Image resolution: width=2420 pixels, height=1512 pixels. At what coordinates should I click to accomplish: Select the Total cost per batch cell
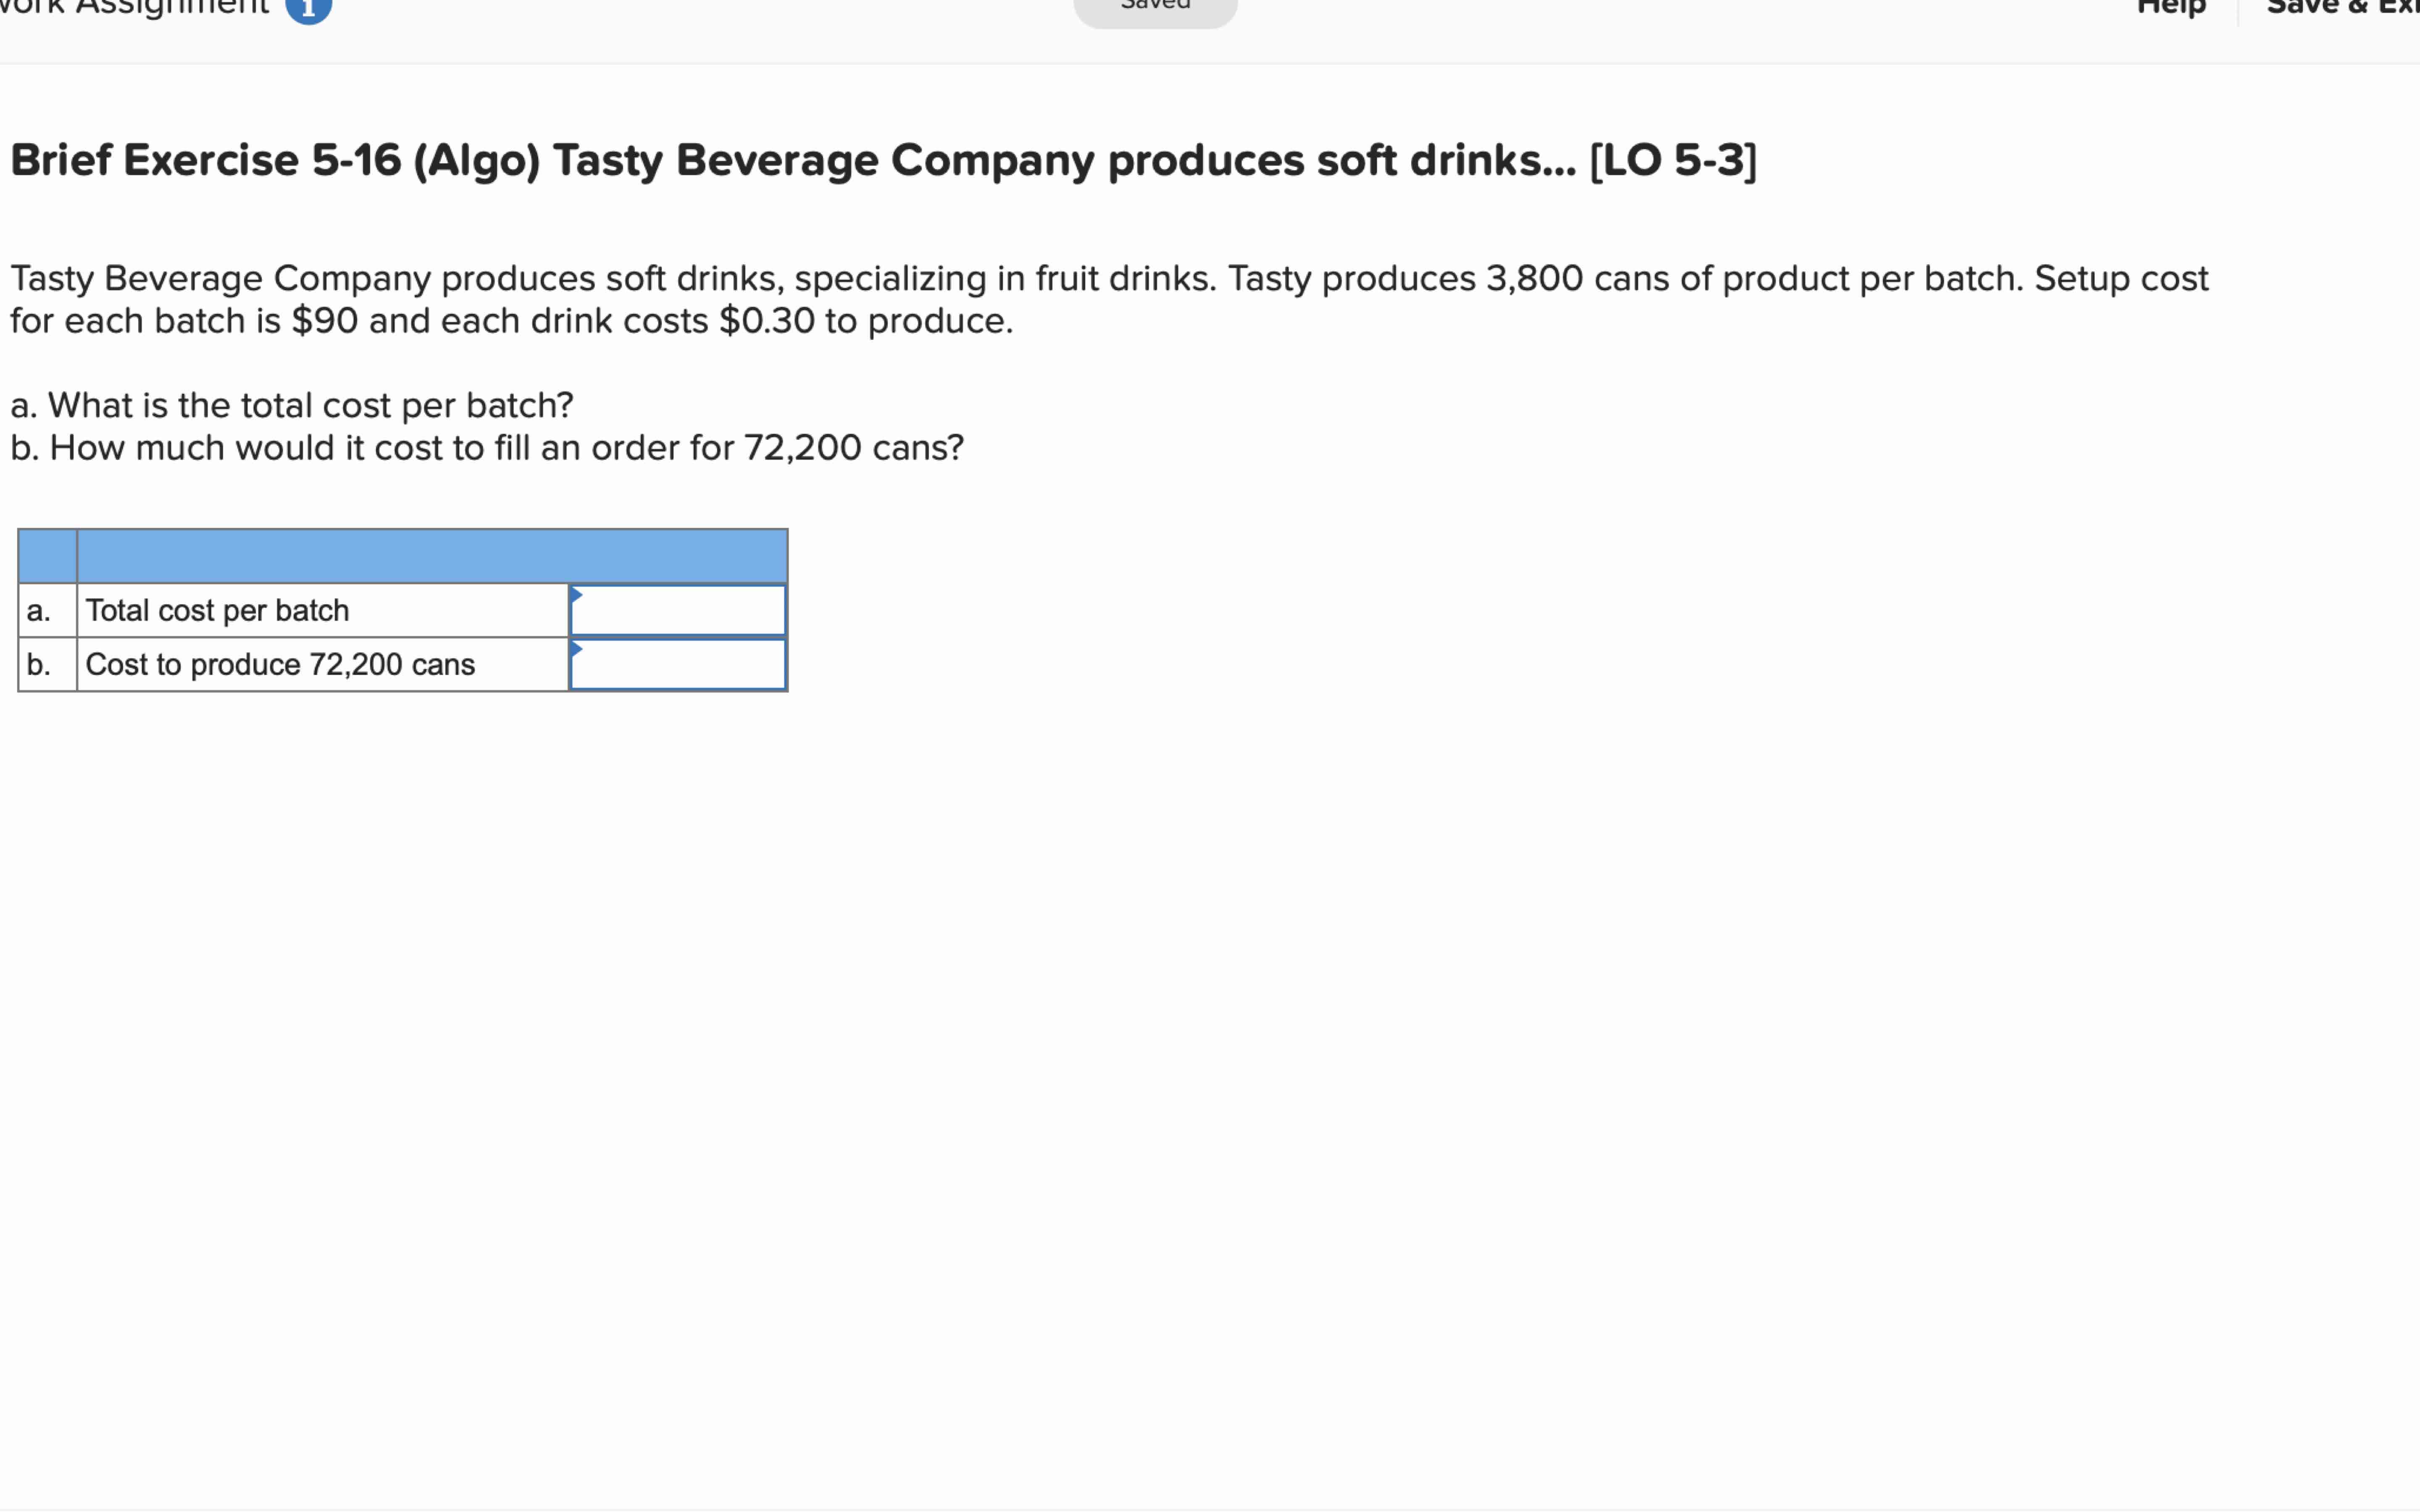320,610
